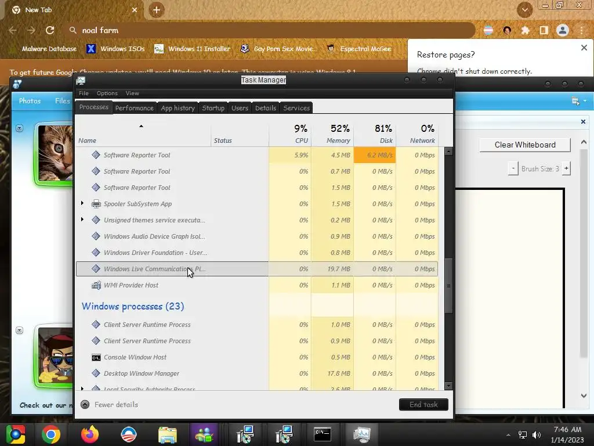Open the Task Manager File menu
This screenshot has height=446, width=594.
84,93
